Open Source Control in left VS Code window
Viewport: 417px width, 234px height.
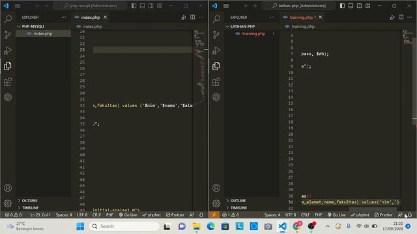(x=8, y=34)
